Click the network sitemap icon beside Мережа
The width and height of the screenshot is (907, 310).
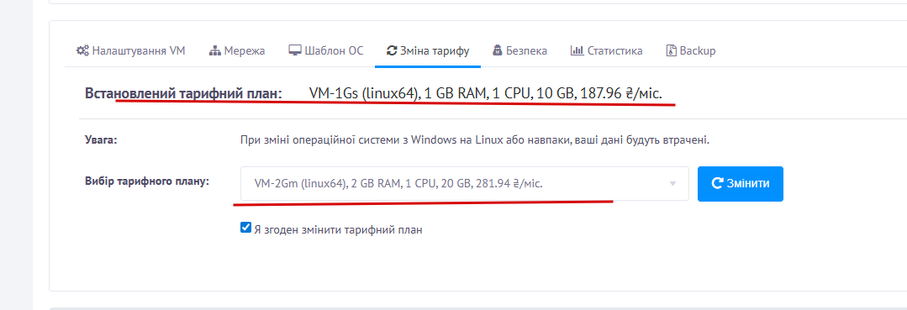(x=215, y=51)
